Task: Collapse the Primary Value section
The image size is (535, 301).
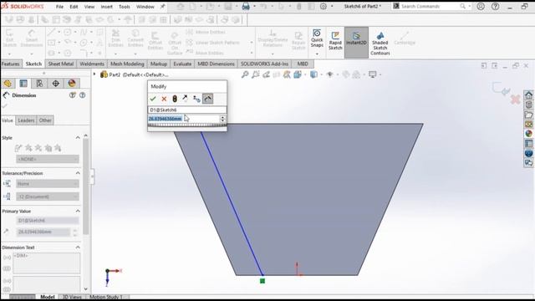Action: click(78, 211)
